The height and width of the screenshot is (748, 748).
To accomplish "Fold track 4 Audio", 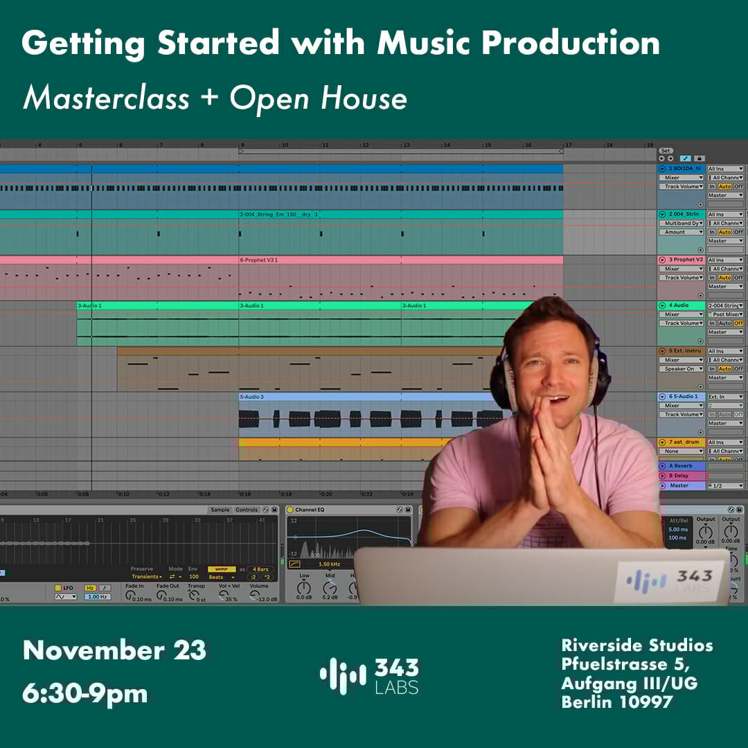I will [x=662, y=305].
